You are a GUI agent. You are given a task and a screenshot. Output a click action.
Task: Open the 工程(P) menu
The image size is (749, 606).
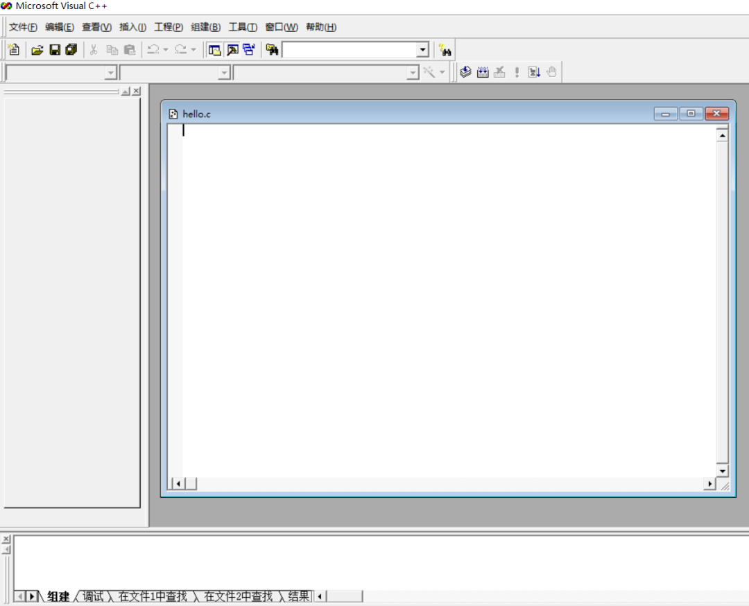click(x=169, y=27)
